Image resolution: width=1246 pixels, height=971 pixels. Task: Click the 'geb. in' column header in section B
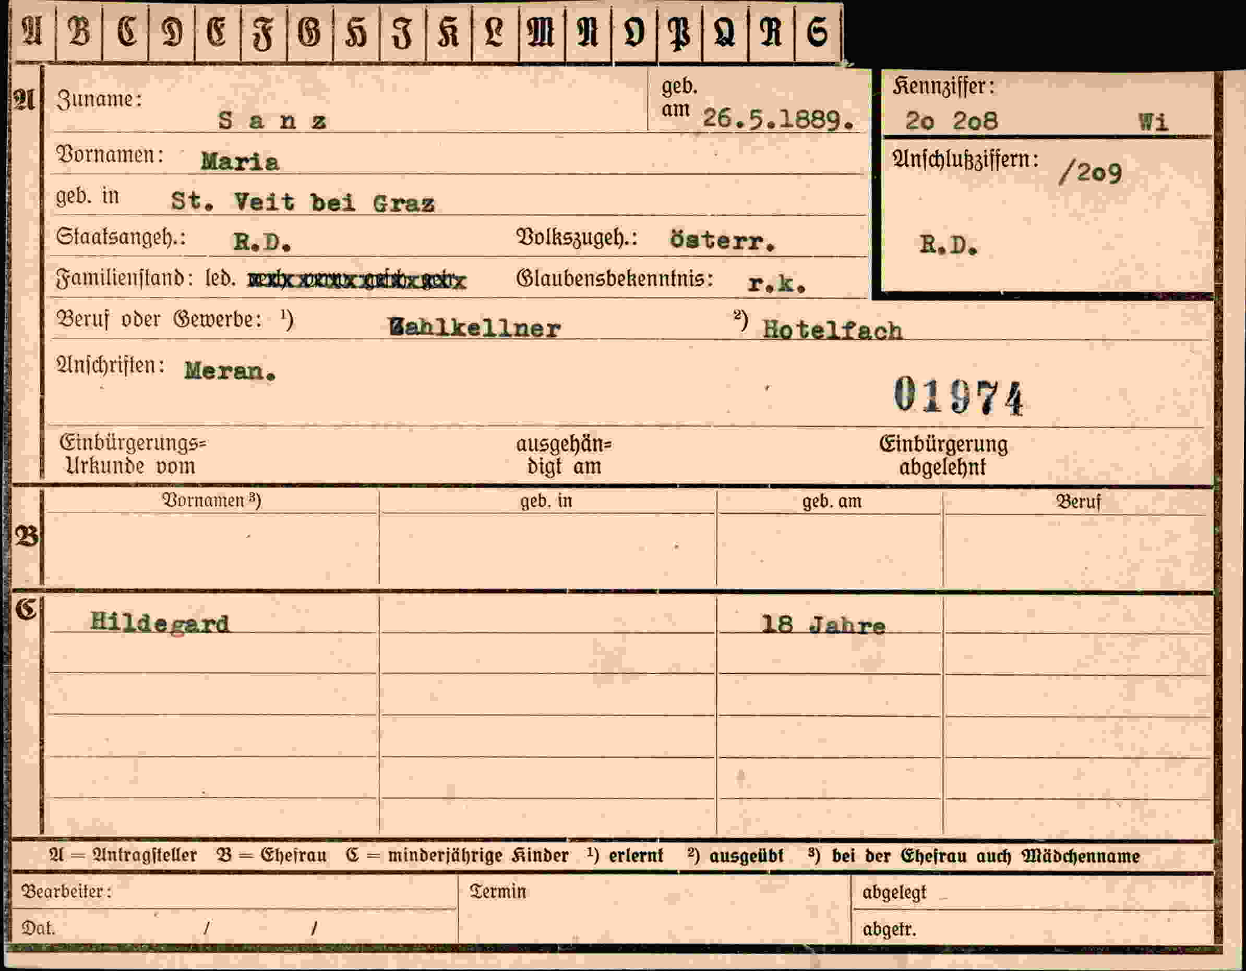(x=546, y=501)
